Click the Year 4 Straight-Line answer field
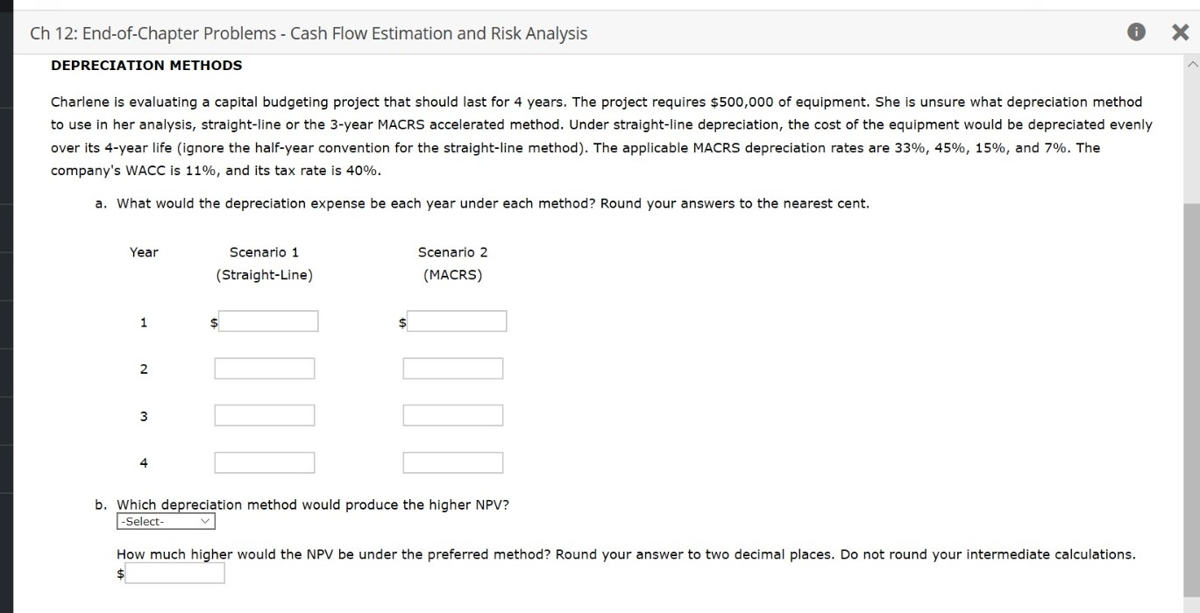This screenshot has width=1200, height=613. tap(264, 462)
